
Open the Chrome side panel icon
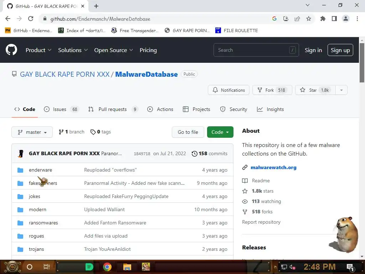pos(334,19)
